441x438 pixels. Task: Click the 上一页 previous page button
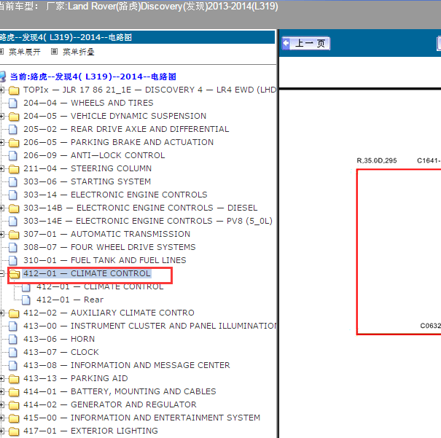coord(305,44)
